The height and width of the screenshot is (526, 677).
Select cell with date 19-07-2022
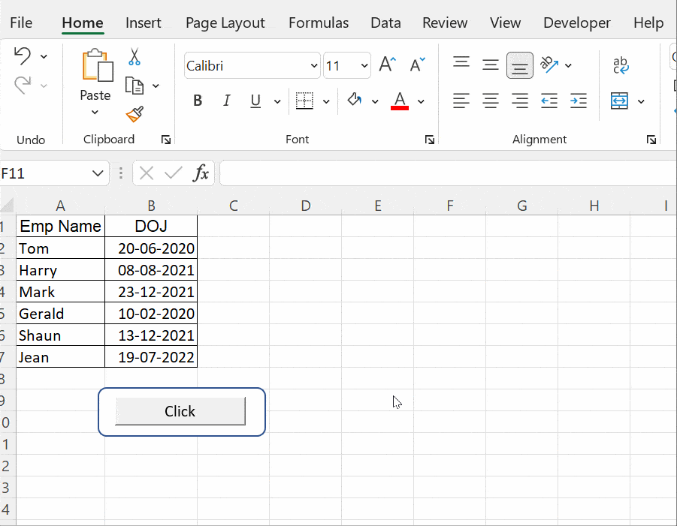click(151, 357)
